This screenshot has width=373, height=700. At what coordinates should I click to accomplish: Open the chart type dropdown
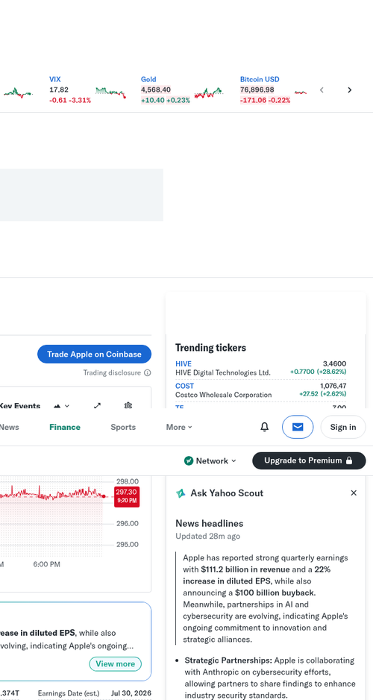point(62,406)
